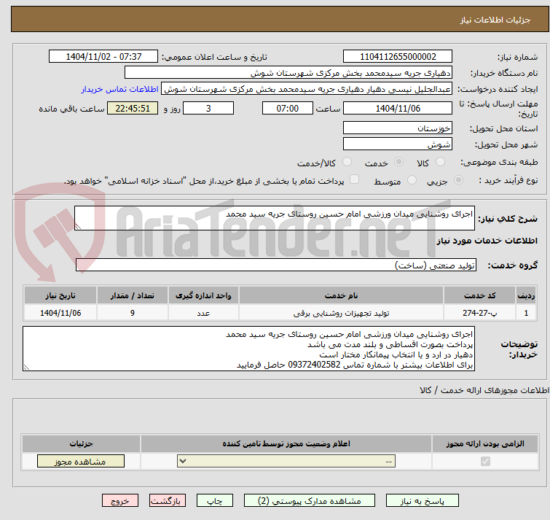Image resolution: width=550 pixels, height=520 pixels.
Task: Click the شرح کلی نیاز text area
Action: (275, 218)
